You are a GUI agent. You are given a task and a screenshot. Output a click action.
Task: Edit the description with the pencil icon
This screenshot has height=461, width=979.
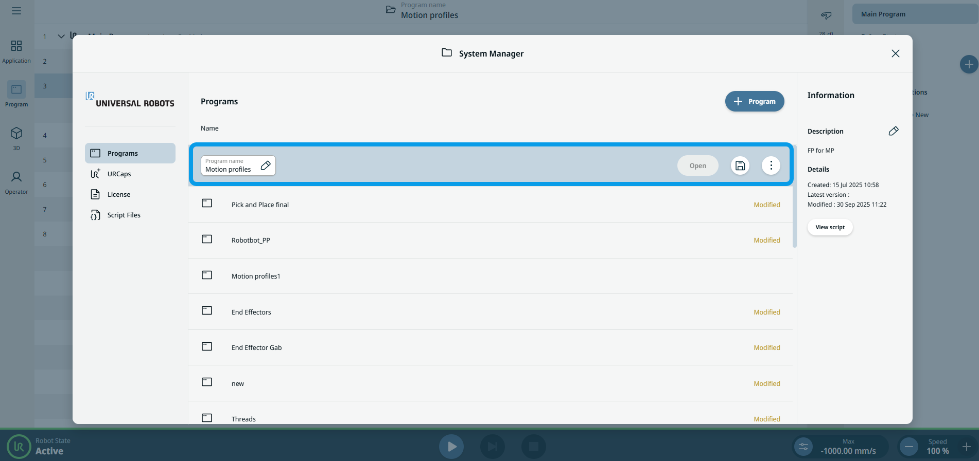point(893,131)
